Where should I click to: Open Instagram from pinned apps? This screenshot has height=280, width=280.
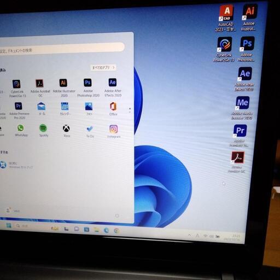(114, 131)
